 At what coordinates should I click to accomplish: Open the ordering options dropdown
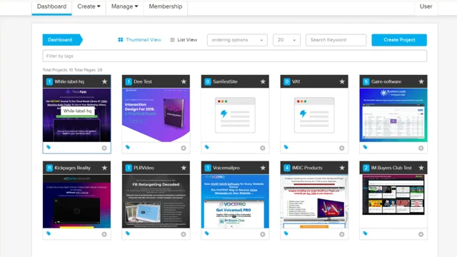[237, 40]
